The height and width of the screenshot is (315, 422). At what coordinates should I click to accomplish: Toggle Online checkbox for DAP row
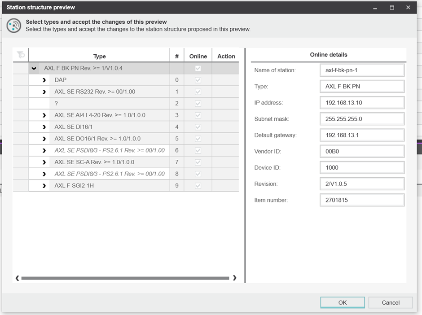click(x=198, y=80)
